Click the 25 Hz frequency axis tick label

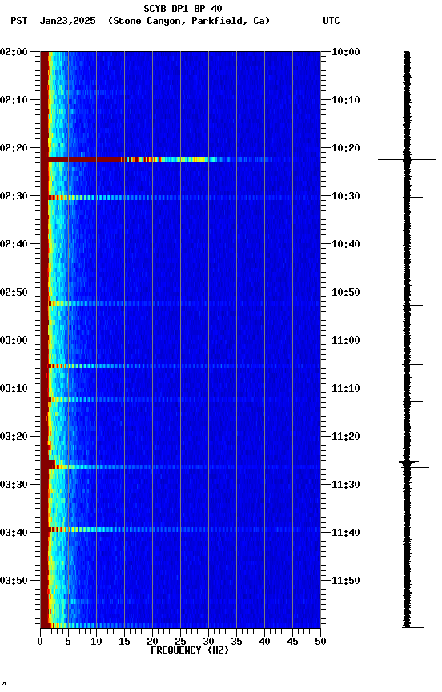(x=180, y=642)
